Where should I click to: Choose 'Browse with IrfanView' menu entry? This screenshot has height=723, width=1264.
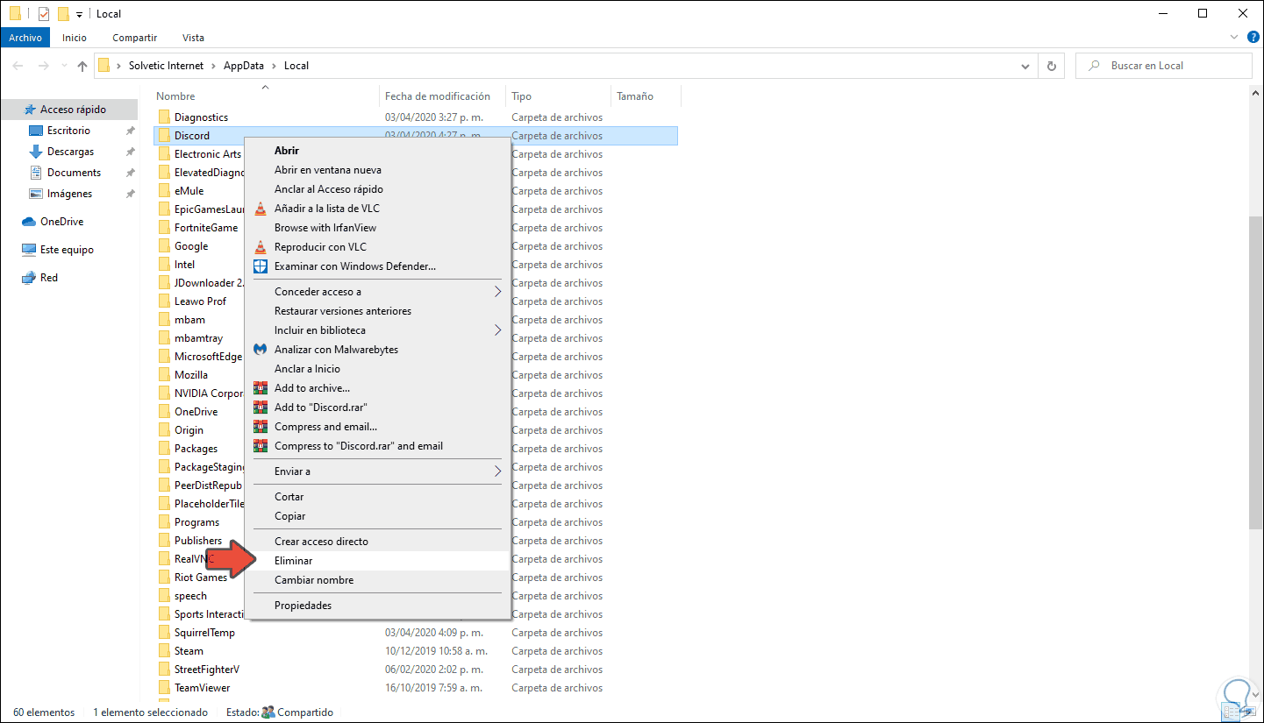[378, 228]
